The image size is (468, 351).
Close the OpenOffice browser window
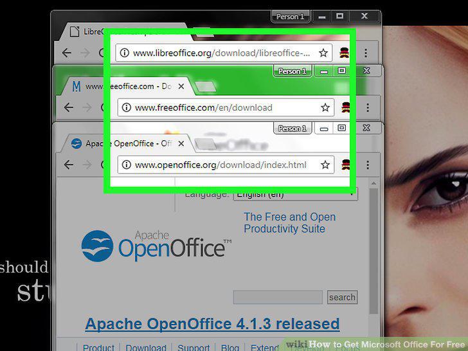(366, 129)
